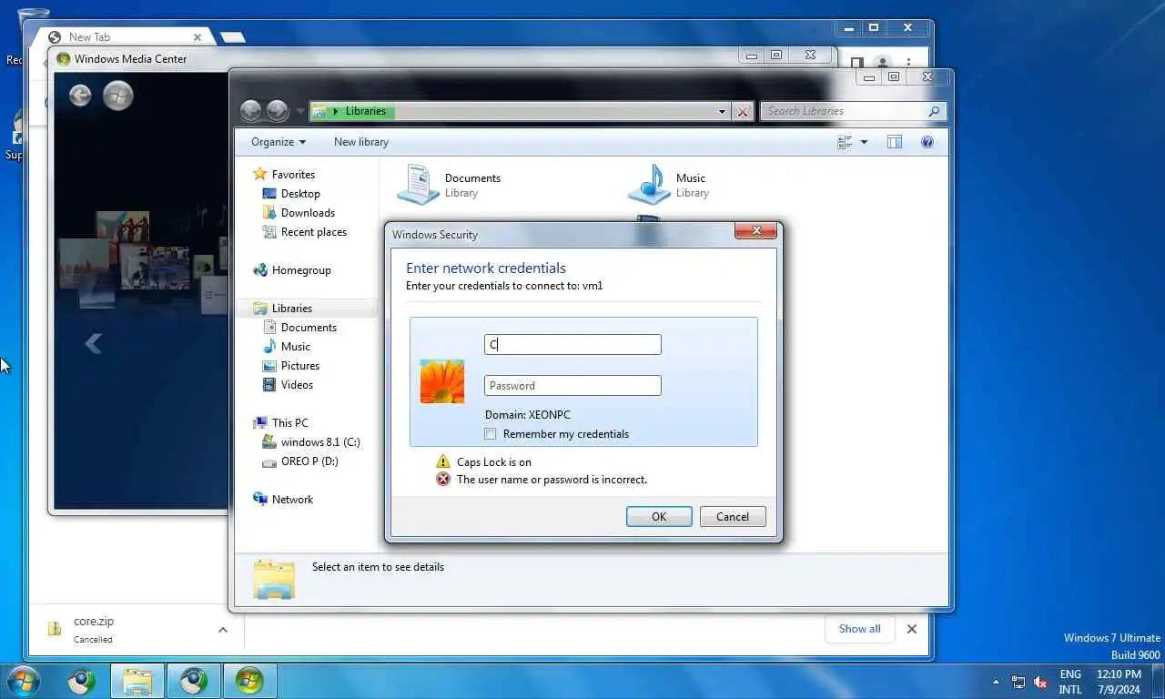Click the Search Libraries field

pos(843,111)
